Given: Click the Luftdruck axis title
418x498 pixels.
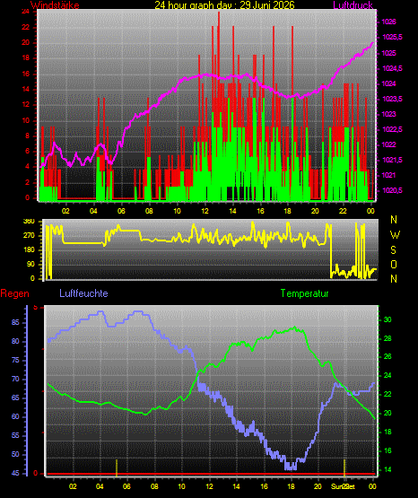Looking at the screenshot, I should [353, 5].
